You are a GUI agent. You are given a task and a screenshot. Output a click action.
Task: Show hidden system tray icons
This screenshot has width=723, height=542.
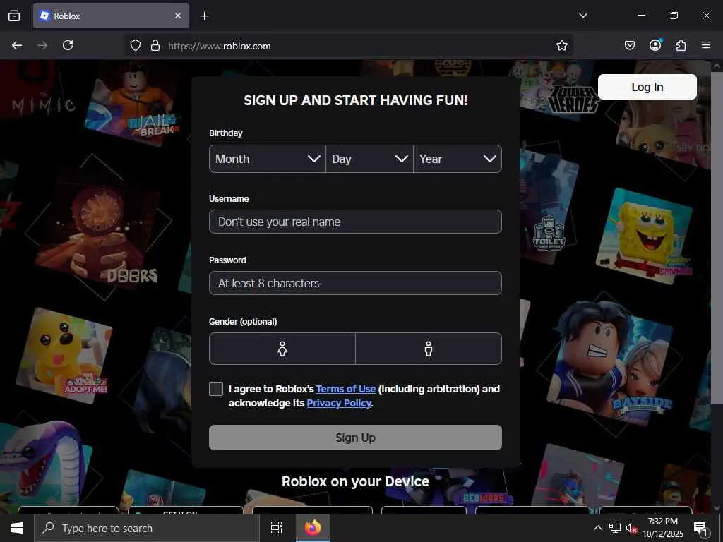[x=597, y=528]
